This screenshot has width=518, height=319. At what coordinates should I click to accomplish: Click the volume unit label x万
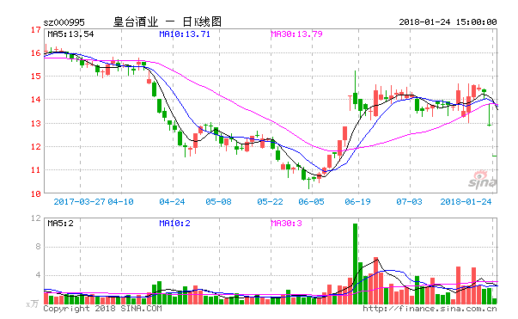32,304
